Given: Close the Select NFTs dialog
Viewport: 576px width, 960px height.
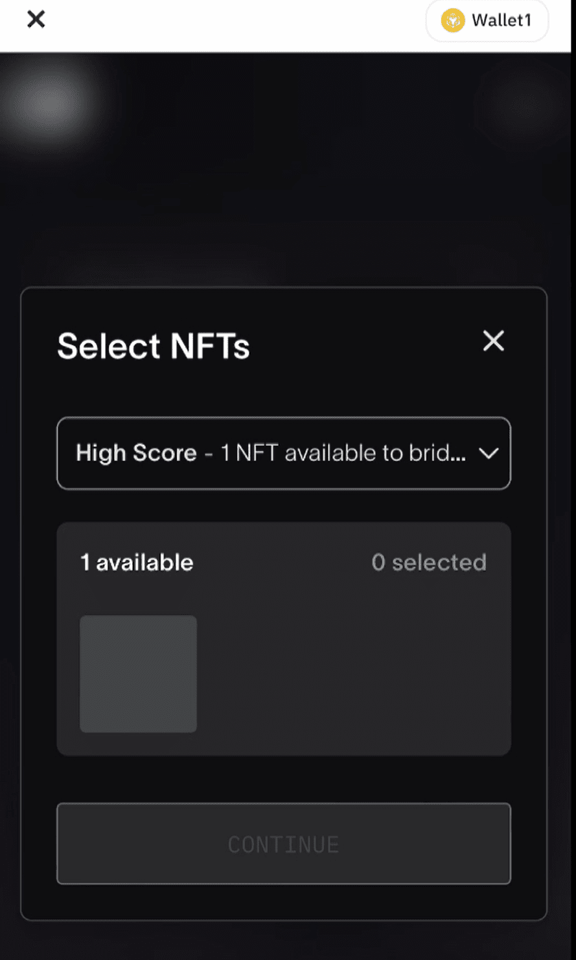Looking at the screenshot, I should 493,341.
